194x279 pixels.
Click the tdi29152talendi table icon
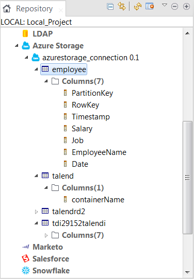pos(45,223)
